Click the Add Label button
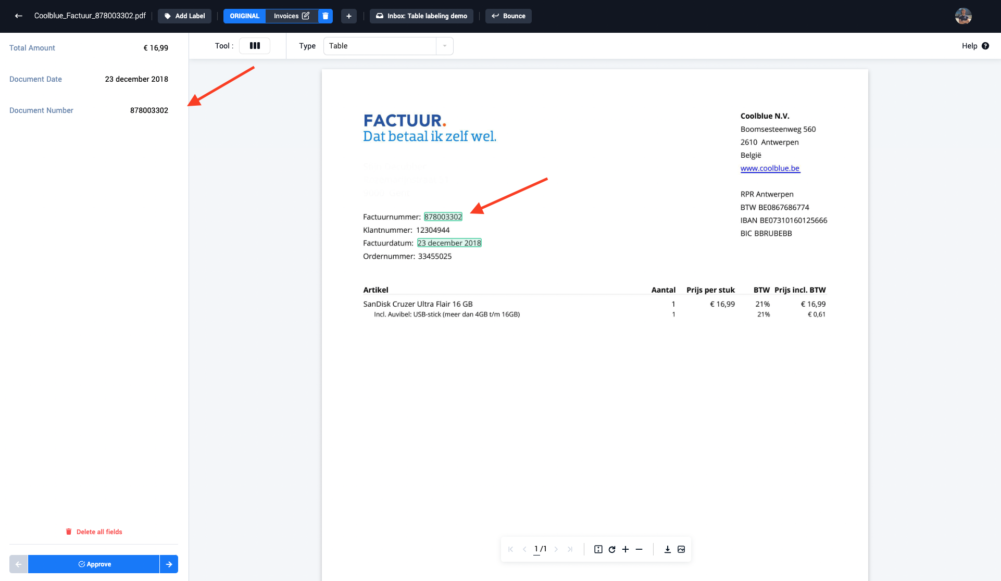1001x581 pixels. (184, 15)
